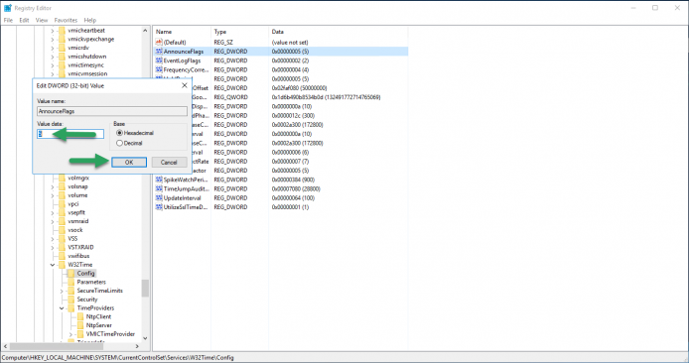The width and height of the screenshot is (689, 363).
Task: Open the Edit menu
Action: [x=24, y=20]
